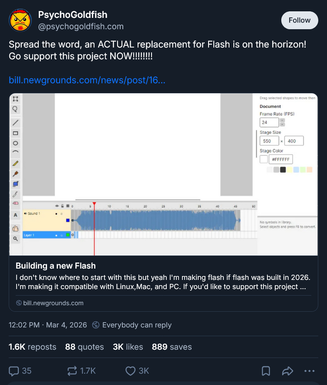Viewport: 327px width, 385px height.
Task: Open the three-dot more options menu
Action: click(x=309, y=371)
